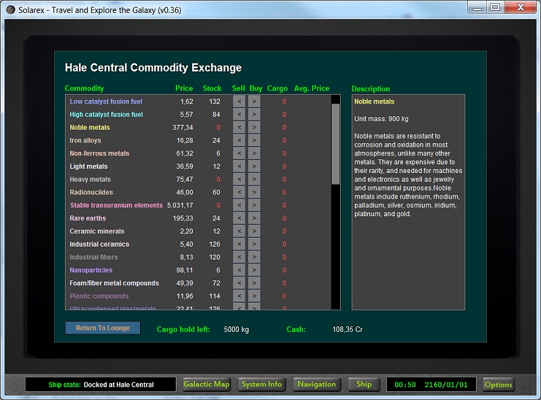The width and height of the screenshot is (541, 400).
Task: Open the System Info screen
Action: 262,384
